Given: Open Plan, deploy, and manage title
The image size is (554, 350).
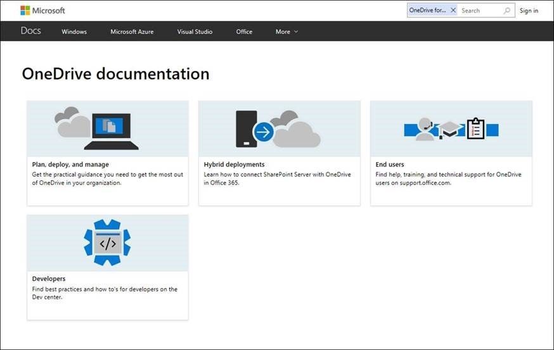Looking at the screenshot, I should click(70, 165).
